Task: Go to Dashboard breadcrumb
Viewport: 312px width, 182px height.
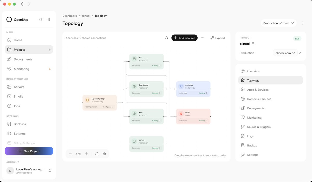Action: 70,16
